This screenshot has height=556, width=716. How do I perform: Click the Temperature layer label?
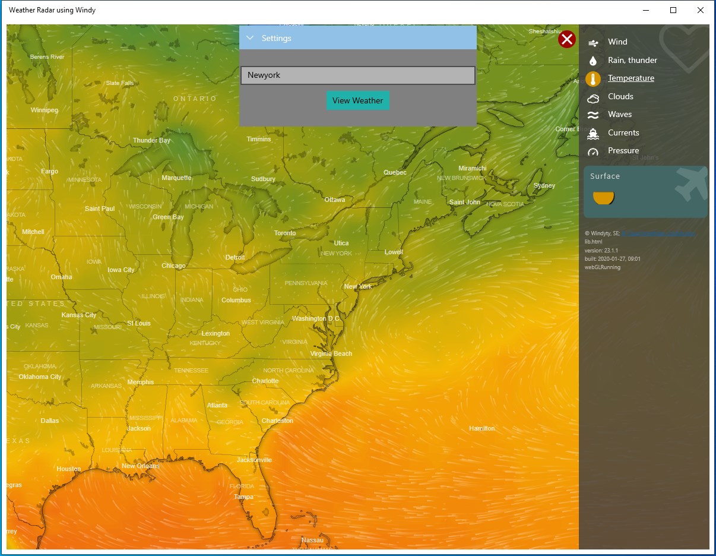631,78
